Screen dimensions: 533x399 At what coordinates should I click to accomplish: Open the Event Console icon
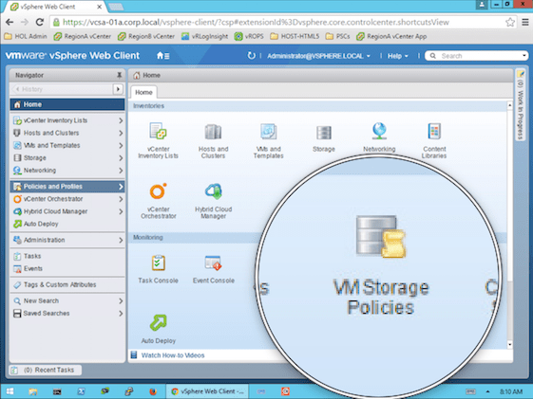[213, 263]
